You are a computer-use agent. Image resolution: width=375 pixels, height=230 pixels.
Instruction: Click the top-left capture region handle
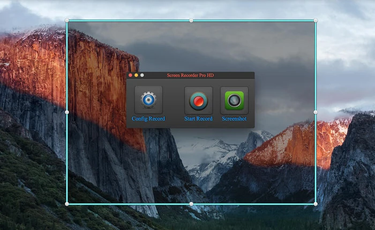click(x=67, y=20)
